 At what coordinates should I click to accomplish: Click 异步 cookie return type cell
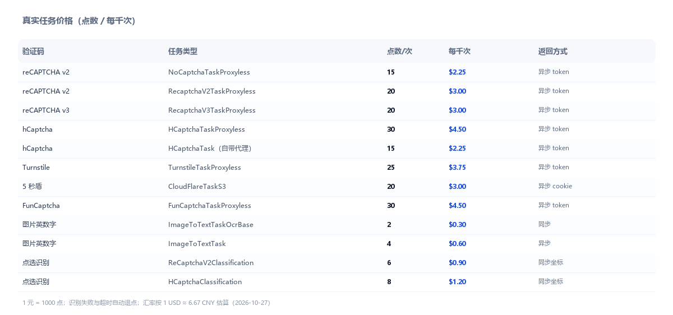pos(555,186)
